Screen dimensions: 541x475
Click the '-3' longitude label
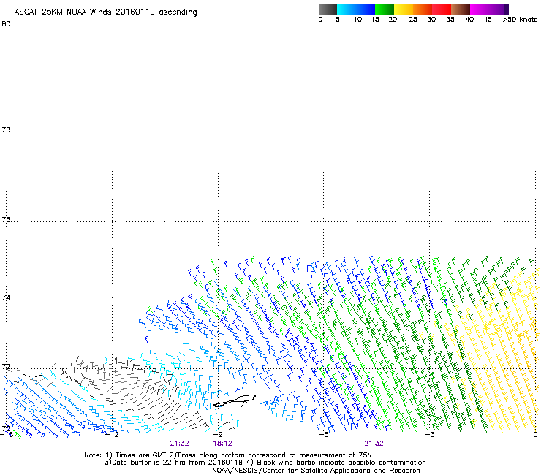coord(429,435)
